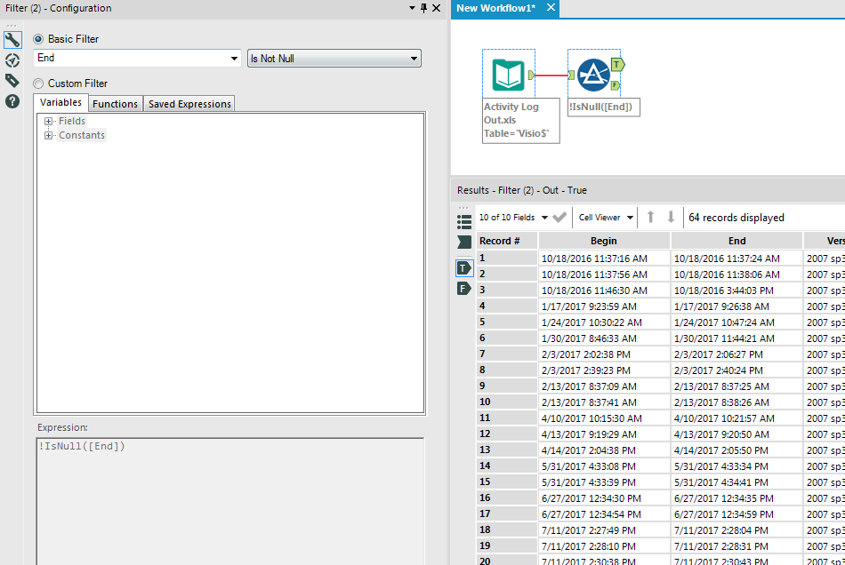Select End cell 6/27/2017 12:34:59 PM

coord(736,514)
